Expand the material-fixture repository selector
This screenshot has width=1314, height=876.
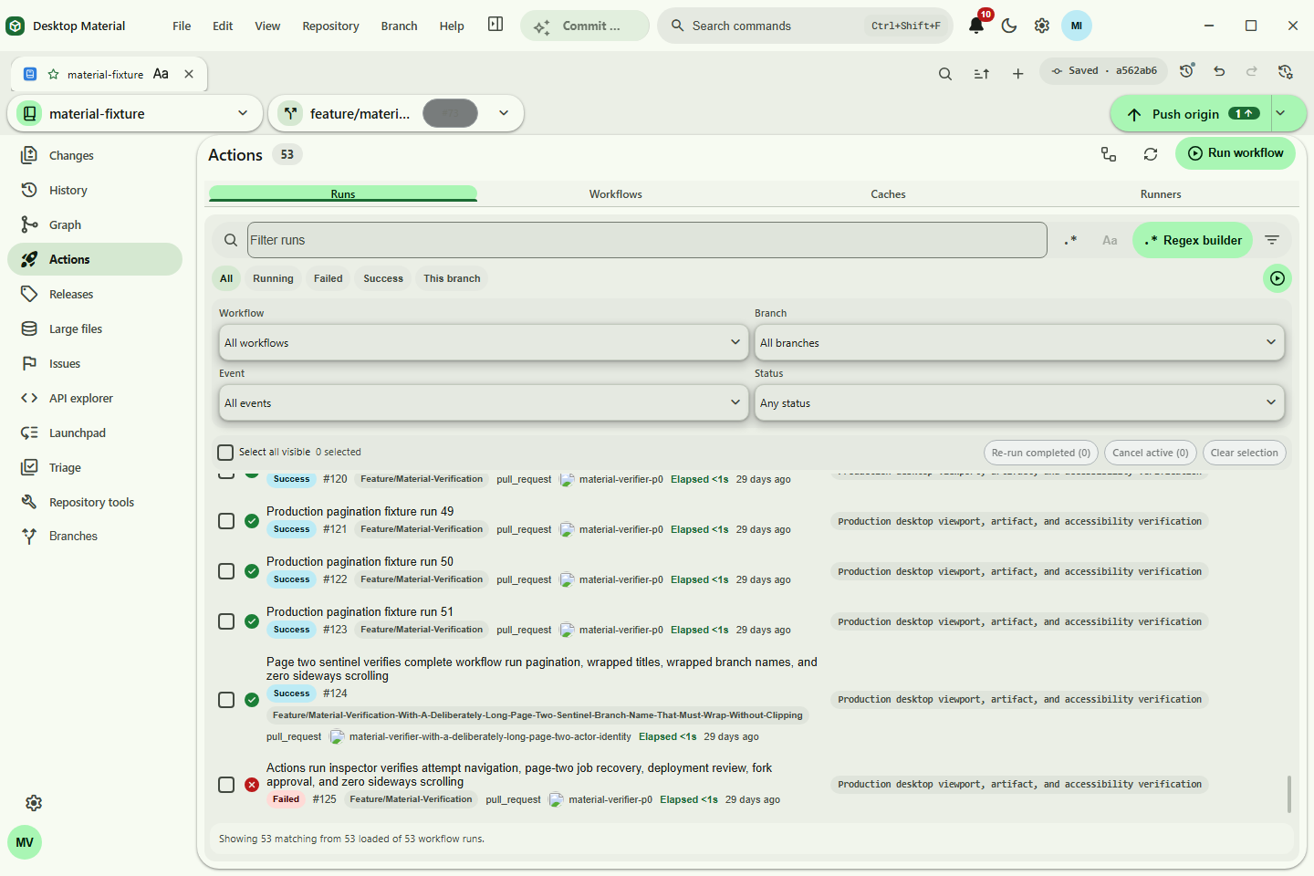[x=135, y=113]
